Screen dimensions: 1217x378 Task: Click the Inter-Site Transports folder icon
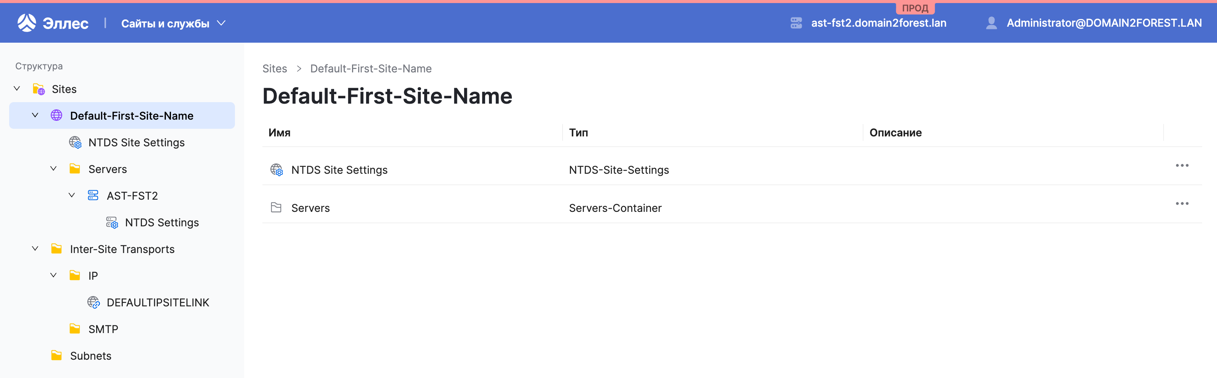pyautogui.click(x=56, y=249)
